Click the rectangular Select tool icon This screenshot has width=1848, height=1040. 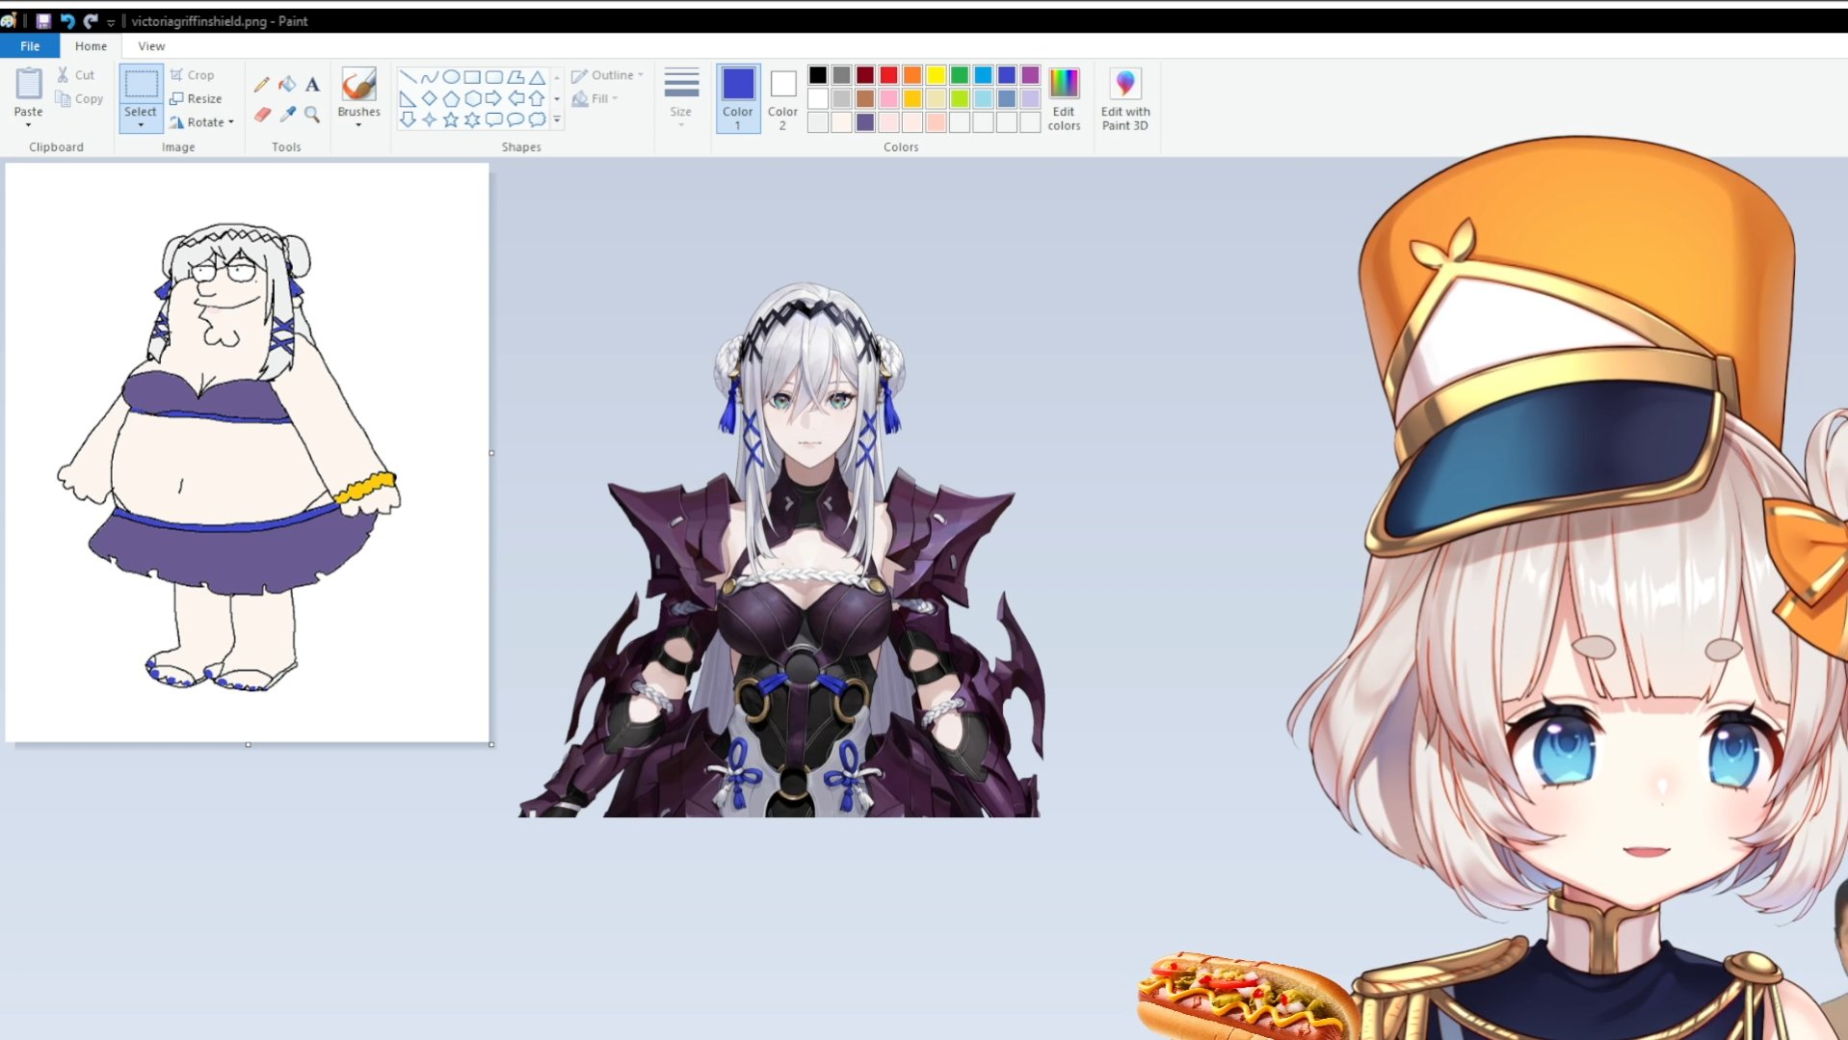coord(141,85)
